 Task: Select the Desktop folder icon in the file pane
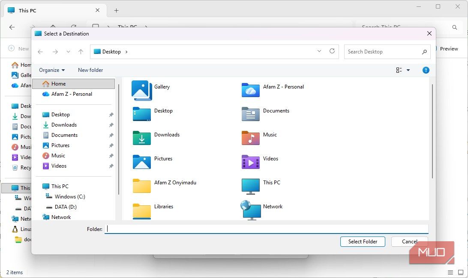[142, 114]
